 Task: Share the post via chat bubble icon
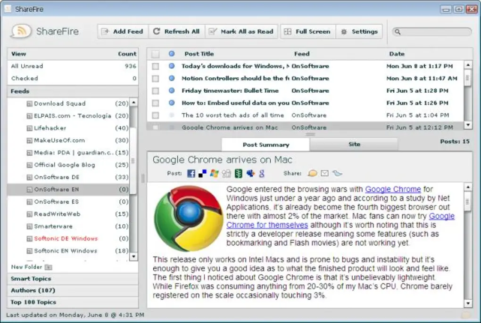312,173
